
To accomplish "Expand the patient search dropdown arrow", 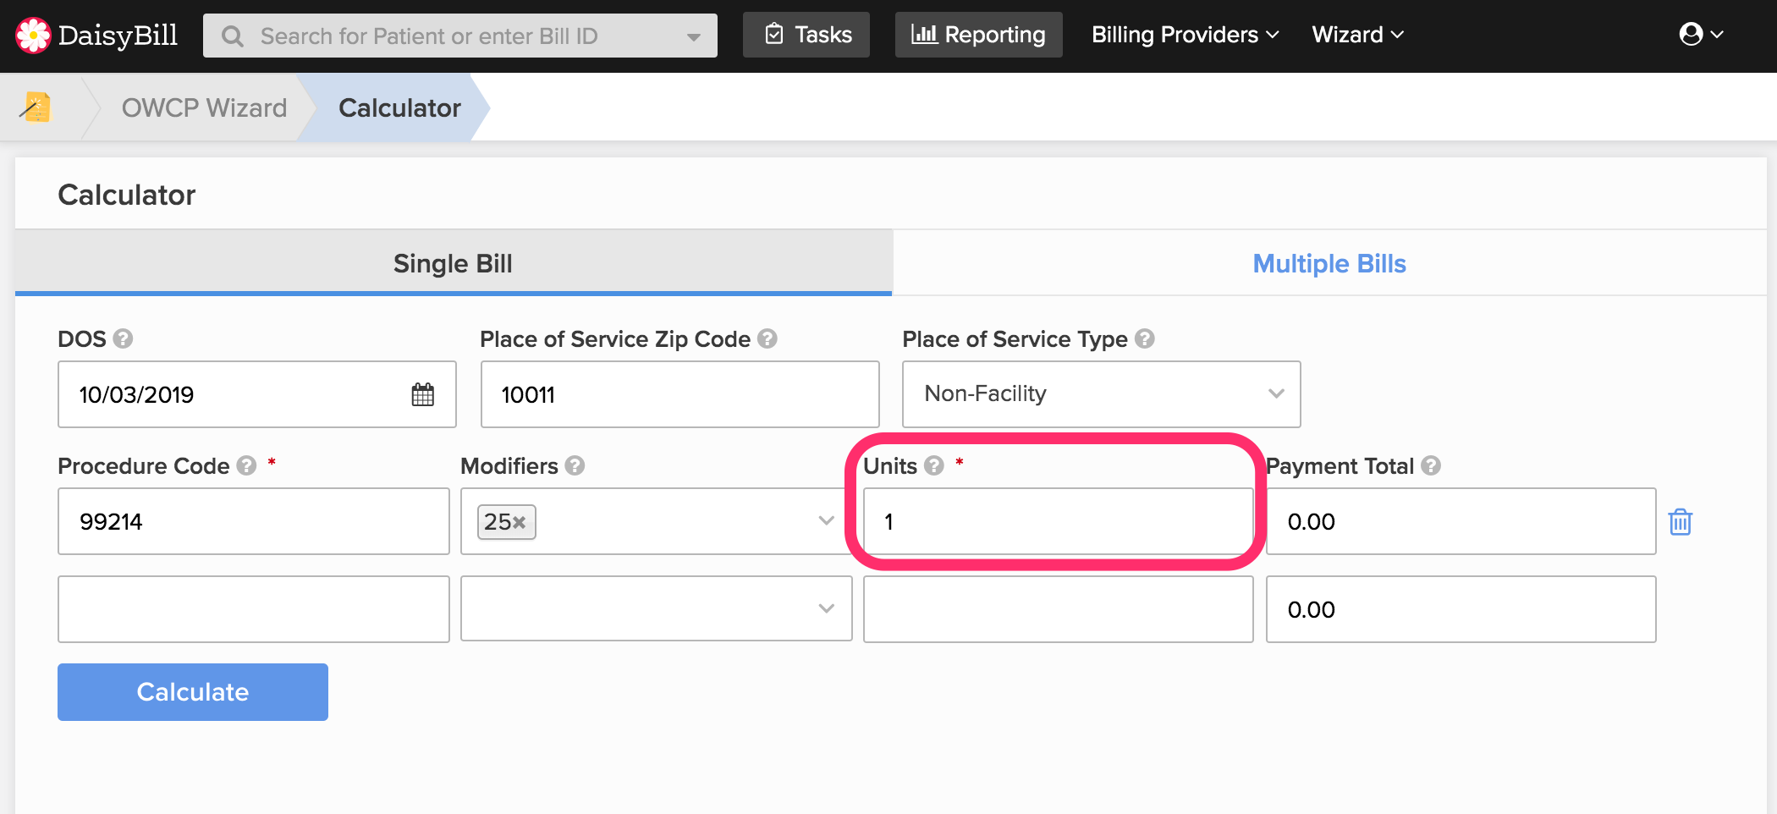I will coord(694,36).
